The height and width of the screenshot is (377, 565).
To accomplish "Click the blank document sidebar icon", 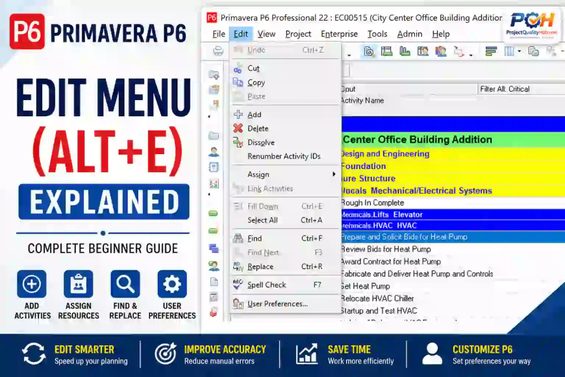I will pyautogui.click(x=214, y=281).
